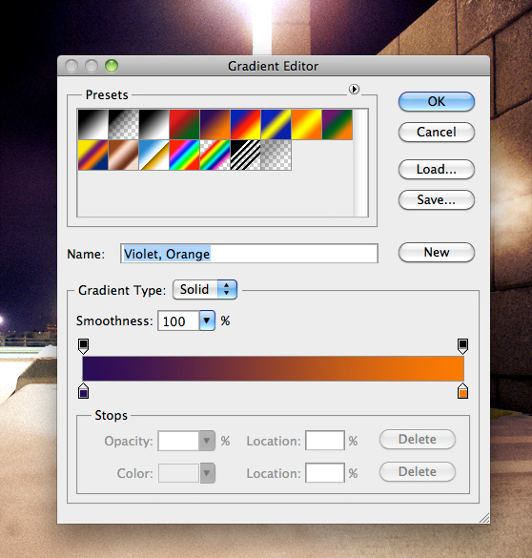Open the Gradient Type Solid dropdown
The image size is (532, 558).
tap(205, 289)
